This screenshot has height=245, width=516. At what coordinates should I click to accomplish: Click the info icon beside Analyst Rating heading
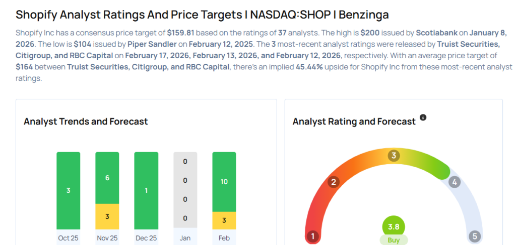pyautogui.click(x=423, y=117)
